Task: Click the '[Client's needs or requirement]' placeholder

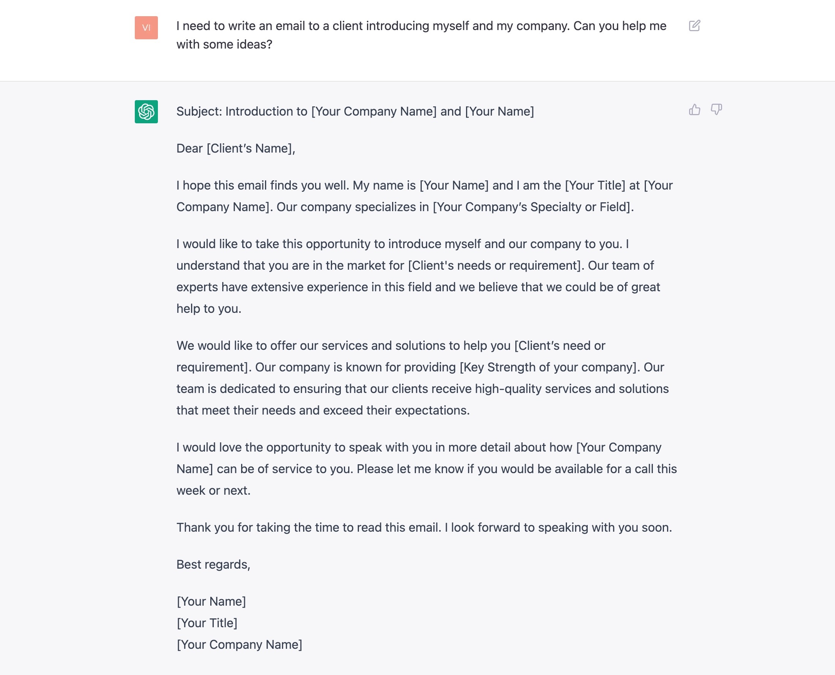Action: click(496, 265)
